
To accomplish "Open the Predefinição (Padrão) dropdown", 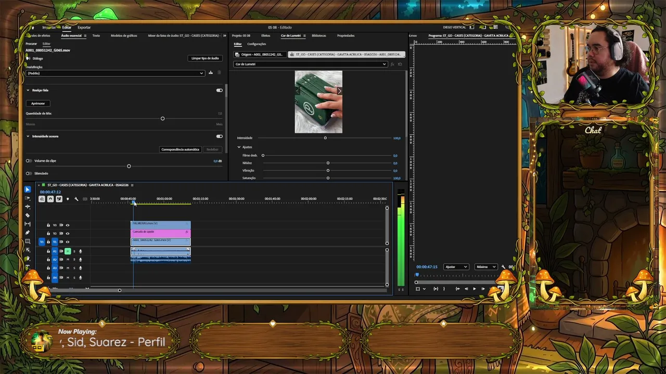I will (114, 73).
